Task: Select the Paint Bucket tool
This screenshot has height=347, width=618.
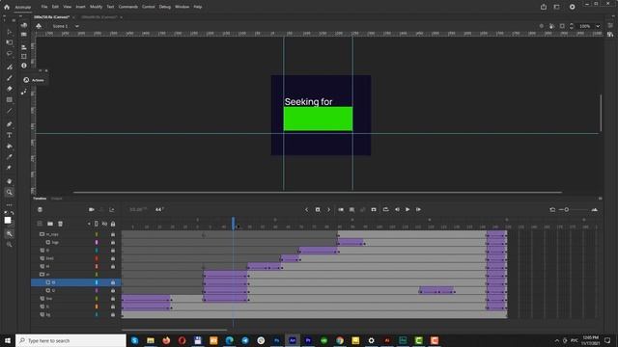Action: click(10, 146)
